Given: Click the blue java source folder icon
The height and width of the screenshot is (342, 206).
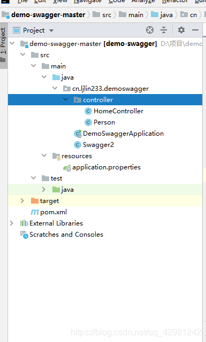Looking at the screenshot, I should pyautogui.click(x=56, y=77).
